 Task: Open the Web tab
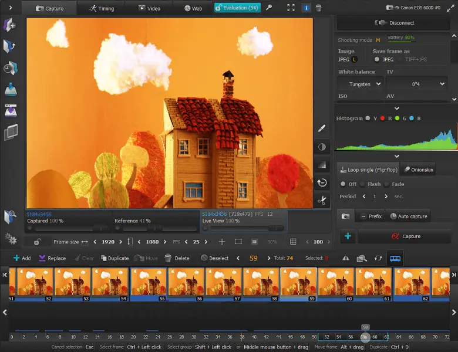click(x=193, y=8)
